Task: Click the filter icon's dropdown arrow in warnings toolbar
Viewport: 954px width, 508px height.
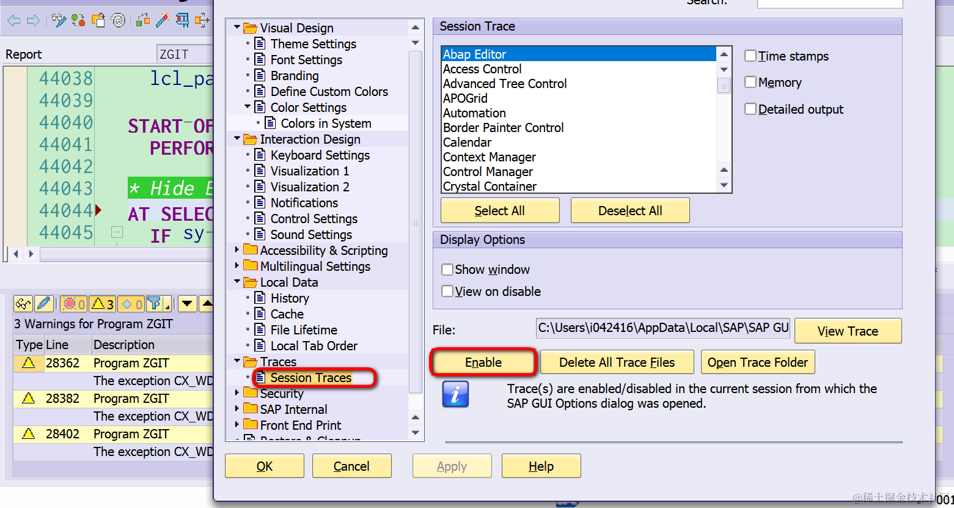Action: 167,303
